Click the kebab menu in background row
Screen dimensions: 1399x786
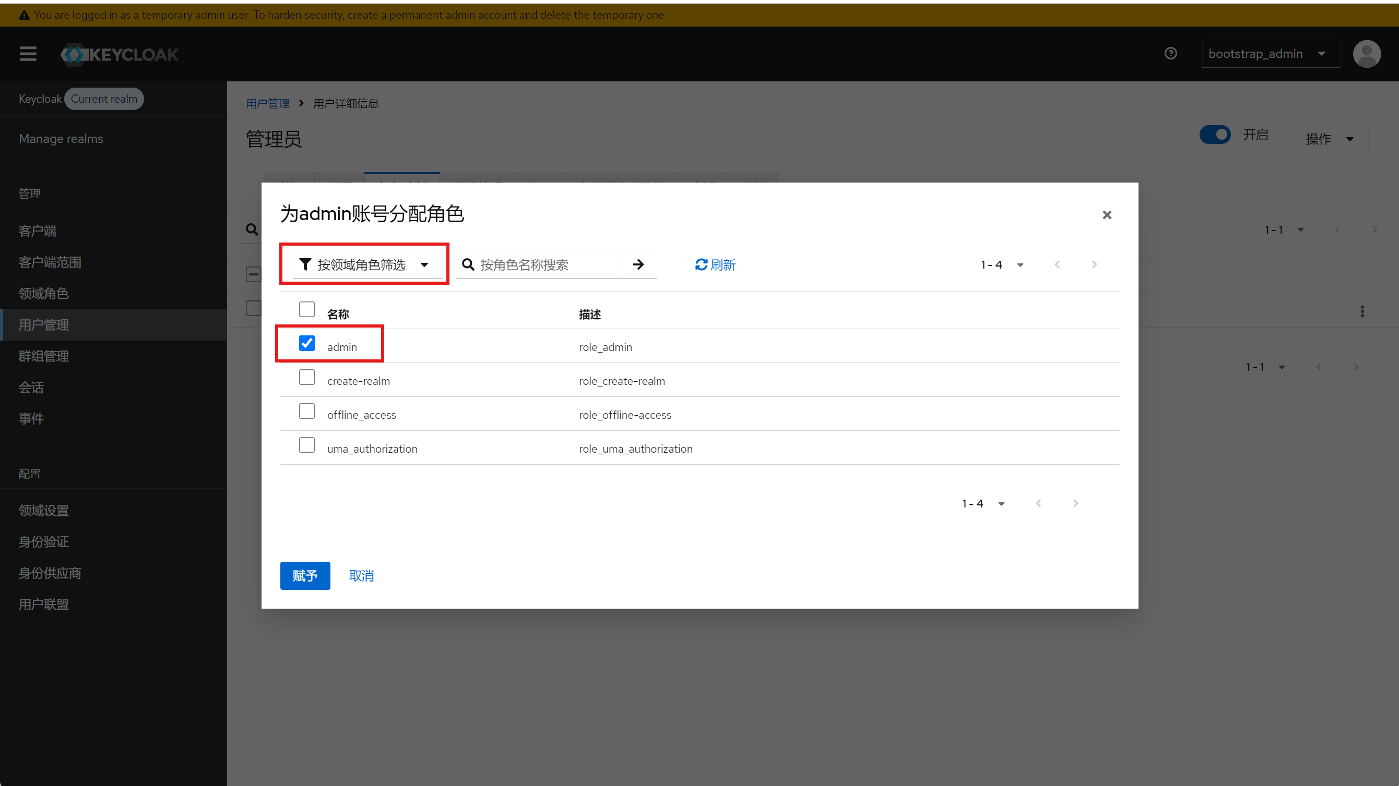click(x=1361, y=311)
